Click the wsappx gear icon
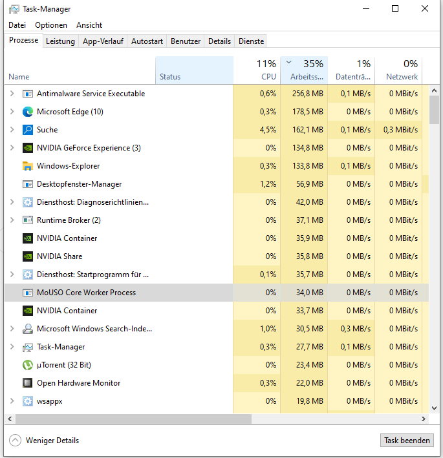443x458 pixels. 28,401
